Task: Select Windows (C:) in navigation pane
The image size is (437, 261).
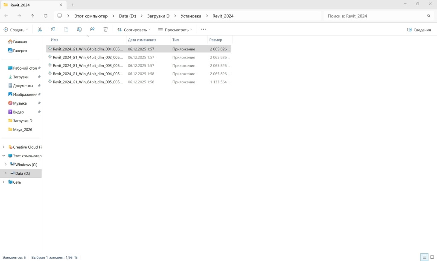Action: [26, 164]
